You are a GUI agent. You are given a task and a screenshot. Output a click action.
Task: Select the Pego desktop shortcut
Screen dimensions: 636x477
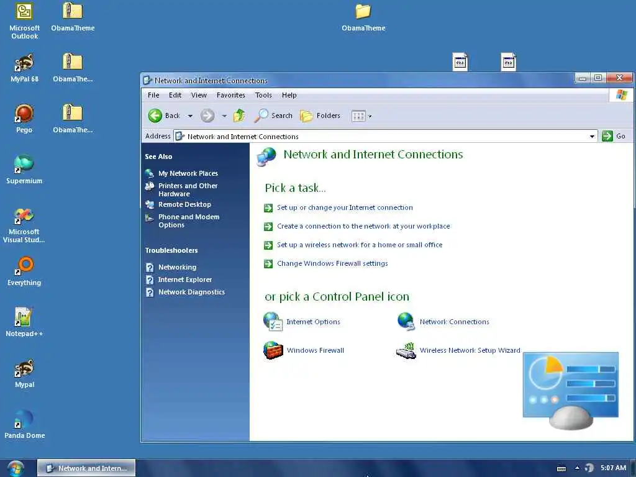pyautogui.click(x=24, y=119)
